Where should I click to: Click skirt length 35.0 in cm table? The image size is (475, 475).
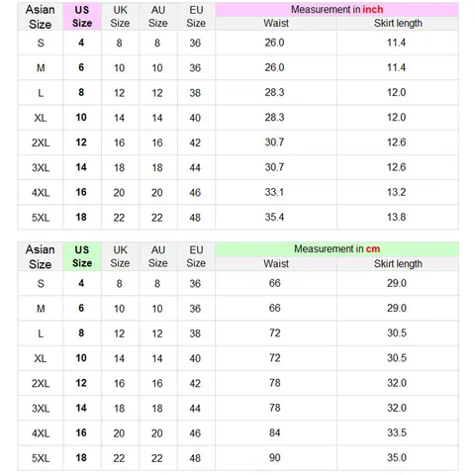click(397, 457)
